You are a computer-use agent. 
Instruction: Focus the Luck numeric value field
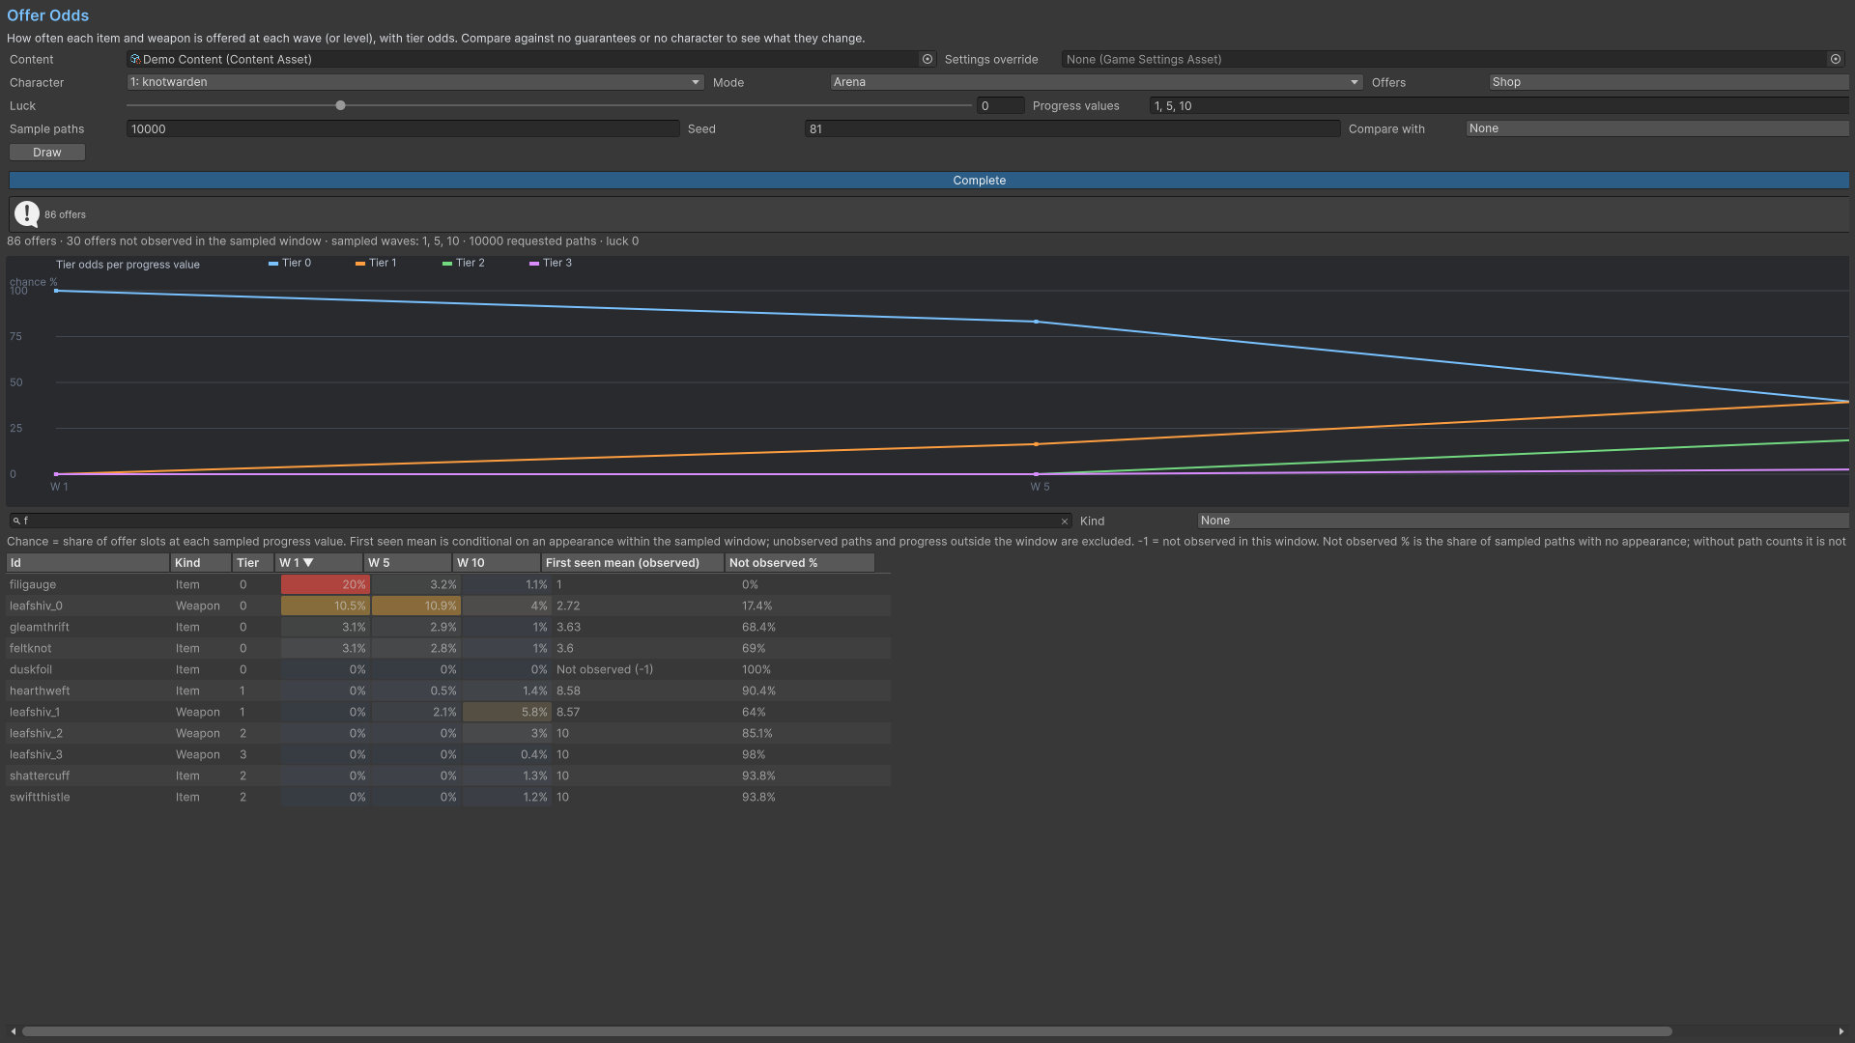pos(1000,106)
